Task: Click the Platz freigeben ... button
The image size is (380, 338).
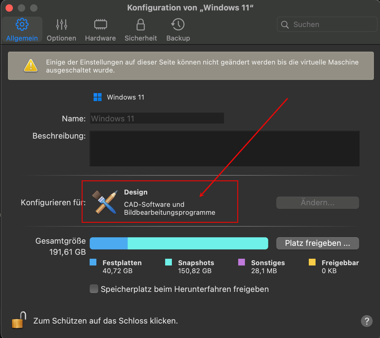Action: tap(318, 243)
